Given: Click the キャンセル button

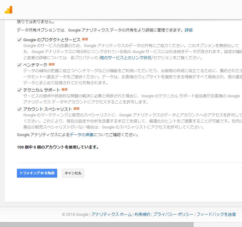Looking at the screenshot, I should [x=73, y=173].
